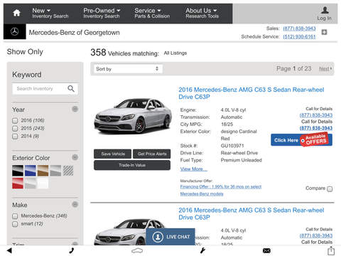The image size is (341, 256).
Task: Open second 2016 AMG C63 S listing title
Action: (x=251, y=213)
